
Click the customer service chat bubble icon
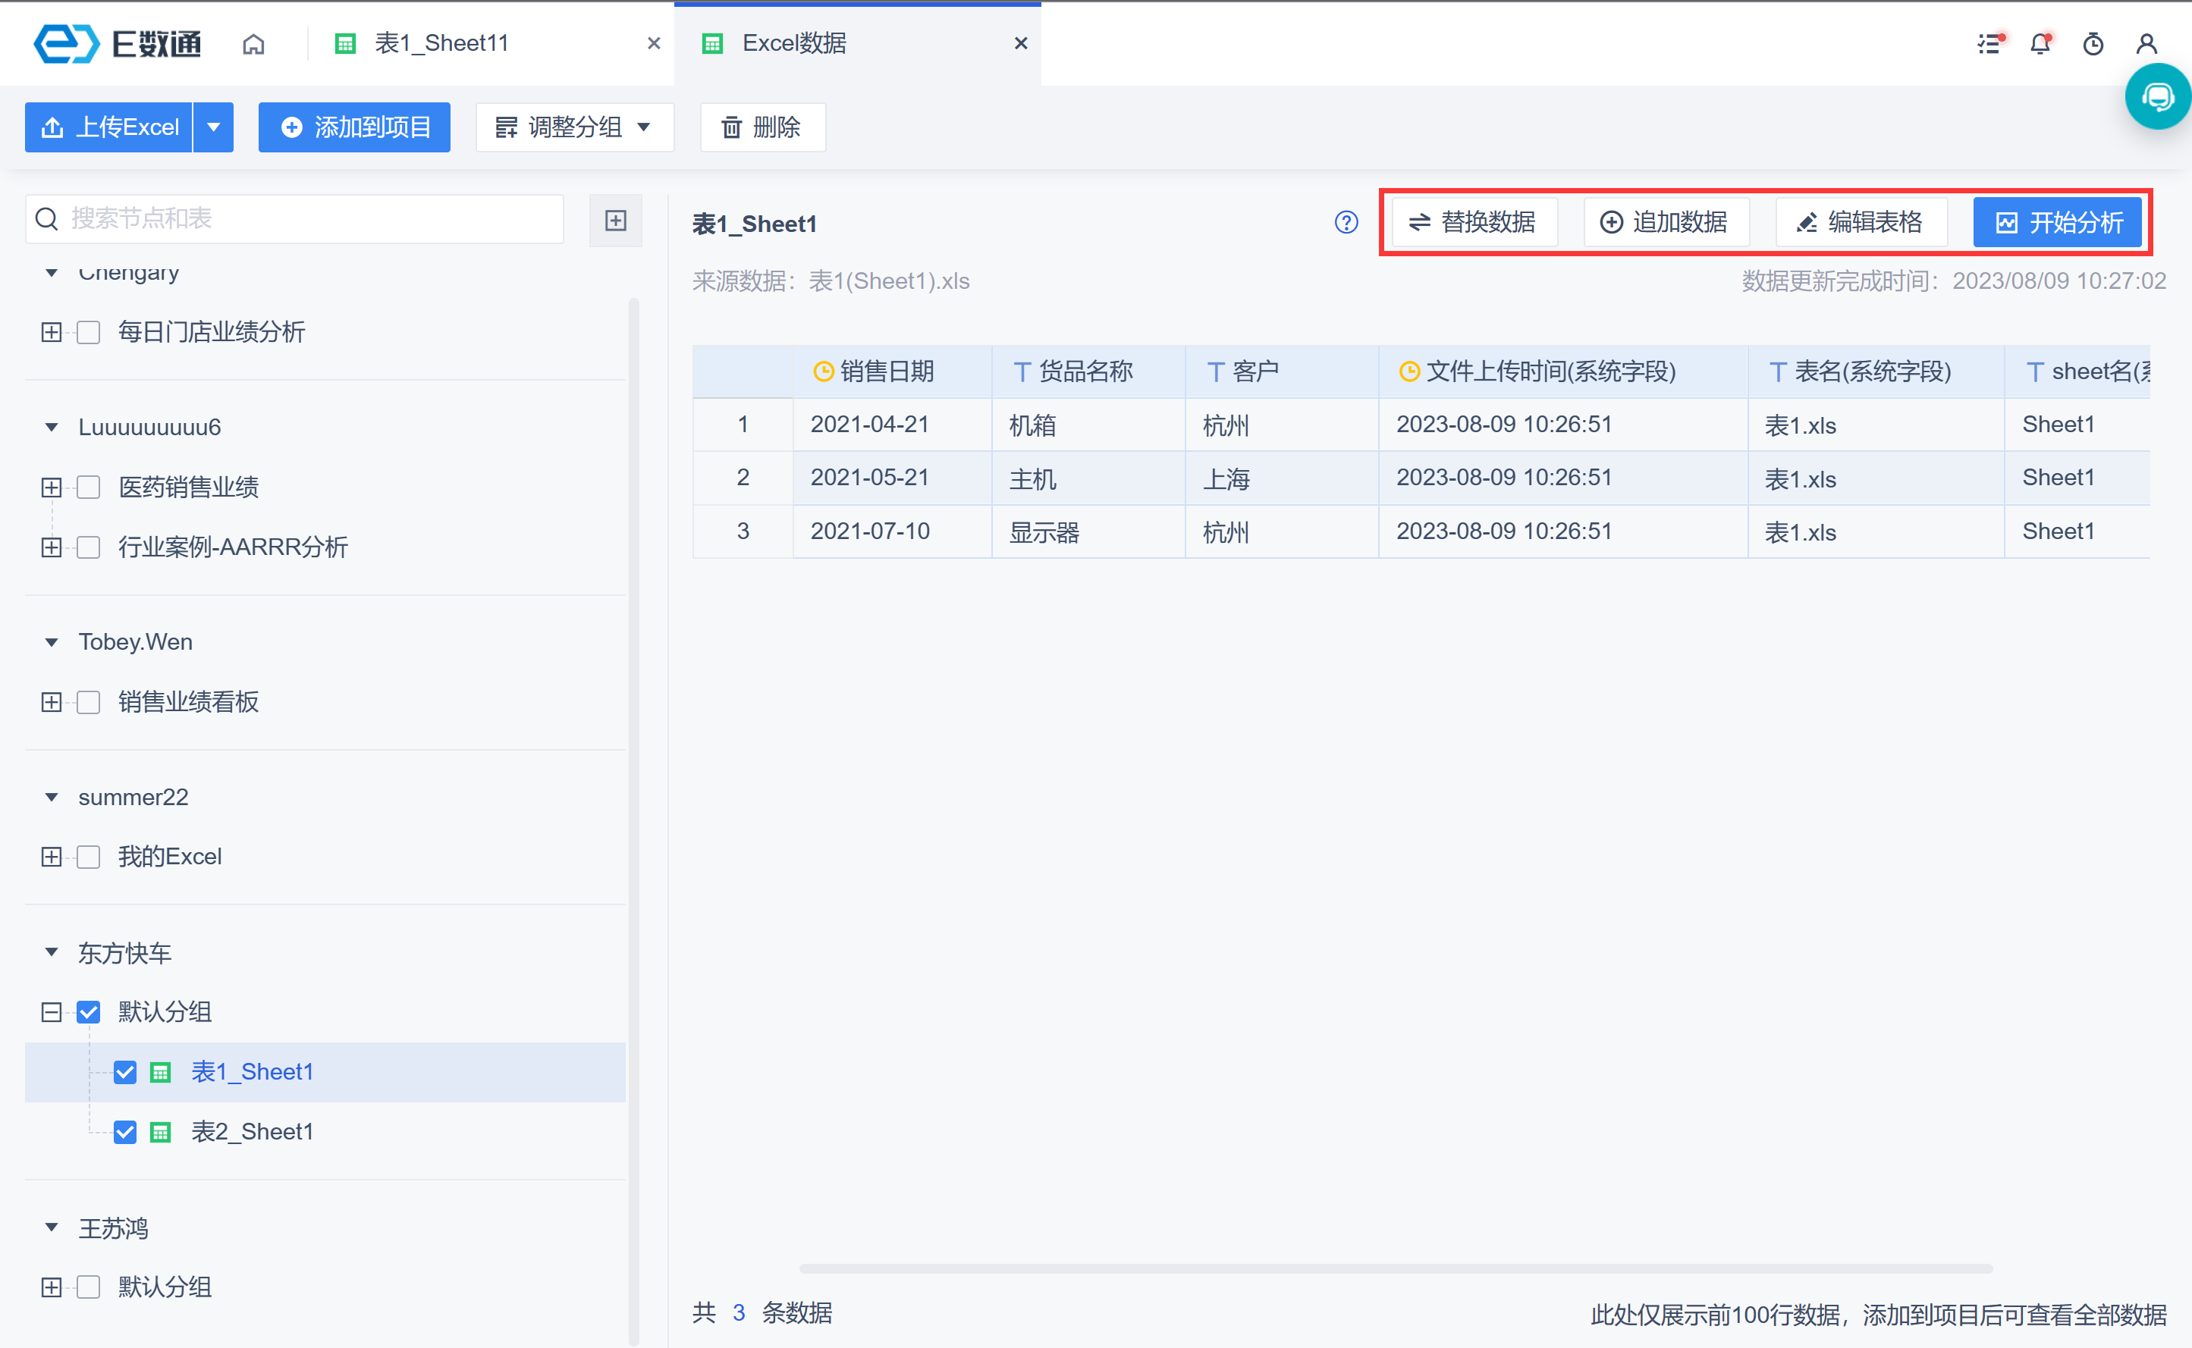click(2157, 97)
